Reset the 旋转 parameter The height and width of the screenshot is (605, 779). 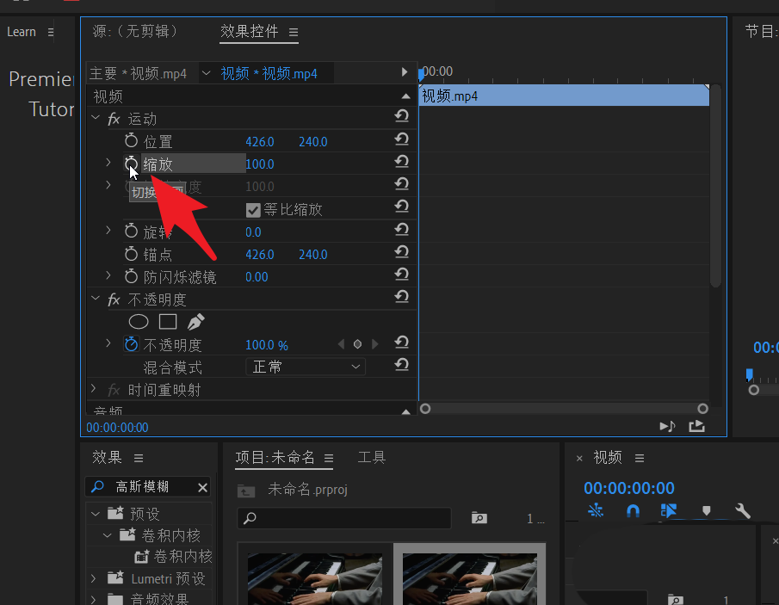(x=401, y=230)
